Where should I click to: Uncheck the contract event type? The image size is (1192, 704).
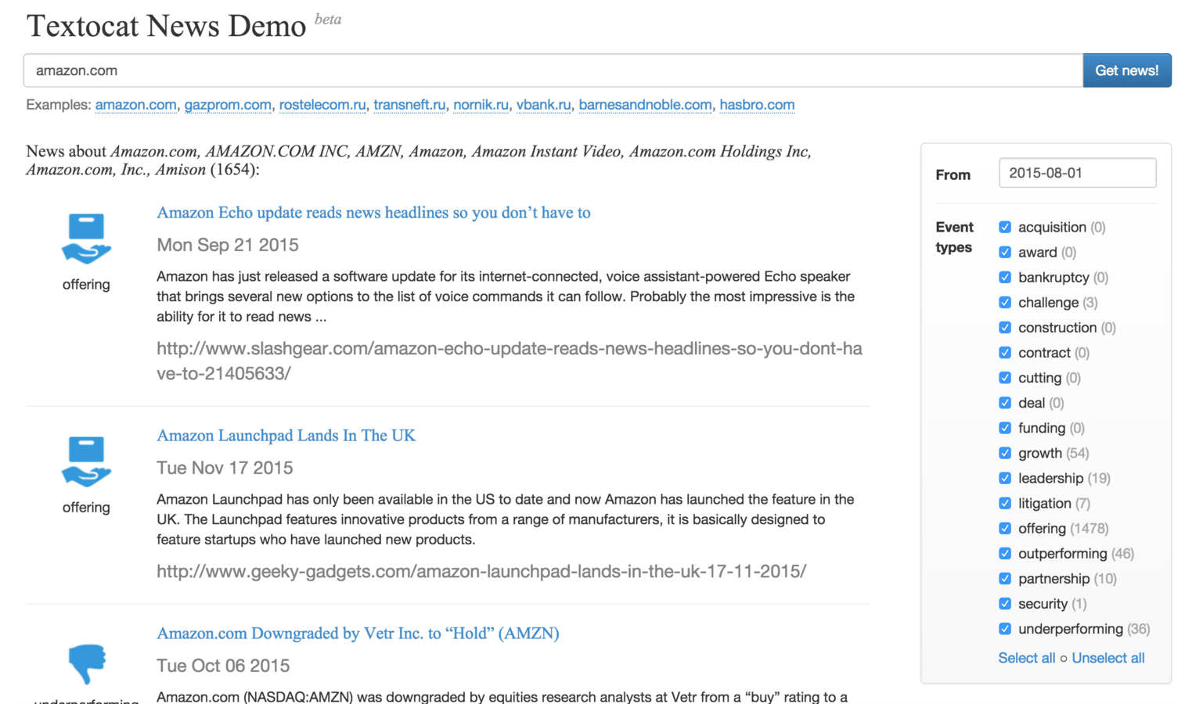coord(1005,352)
